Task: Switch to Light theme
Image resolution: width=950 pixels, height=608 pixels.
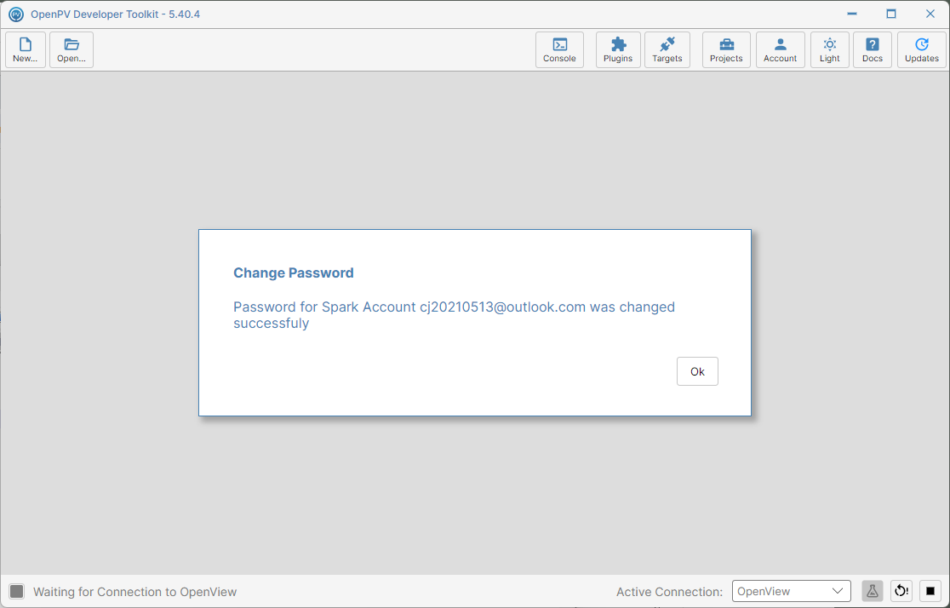Action: (829, 49)
